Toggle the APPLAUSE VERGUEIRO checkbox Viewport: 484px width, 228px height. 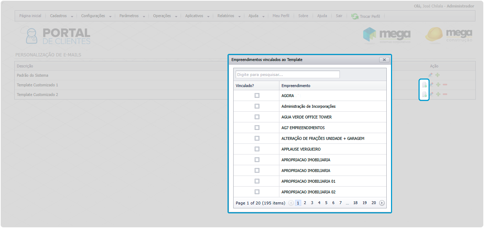coord(257,149)
